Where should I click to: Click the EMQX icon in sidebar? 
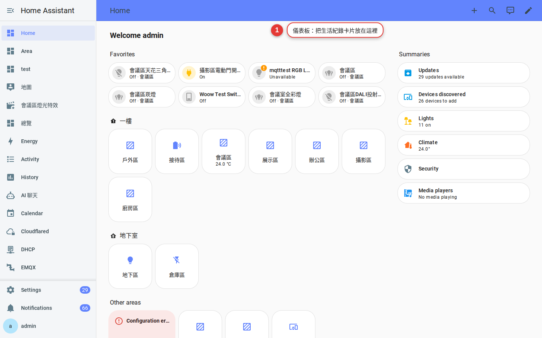(x=11, y=267)
